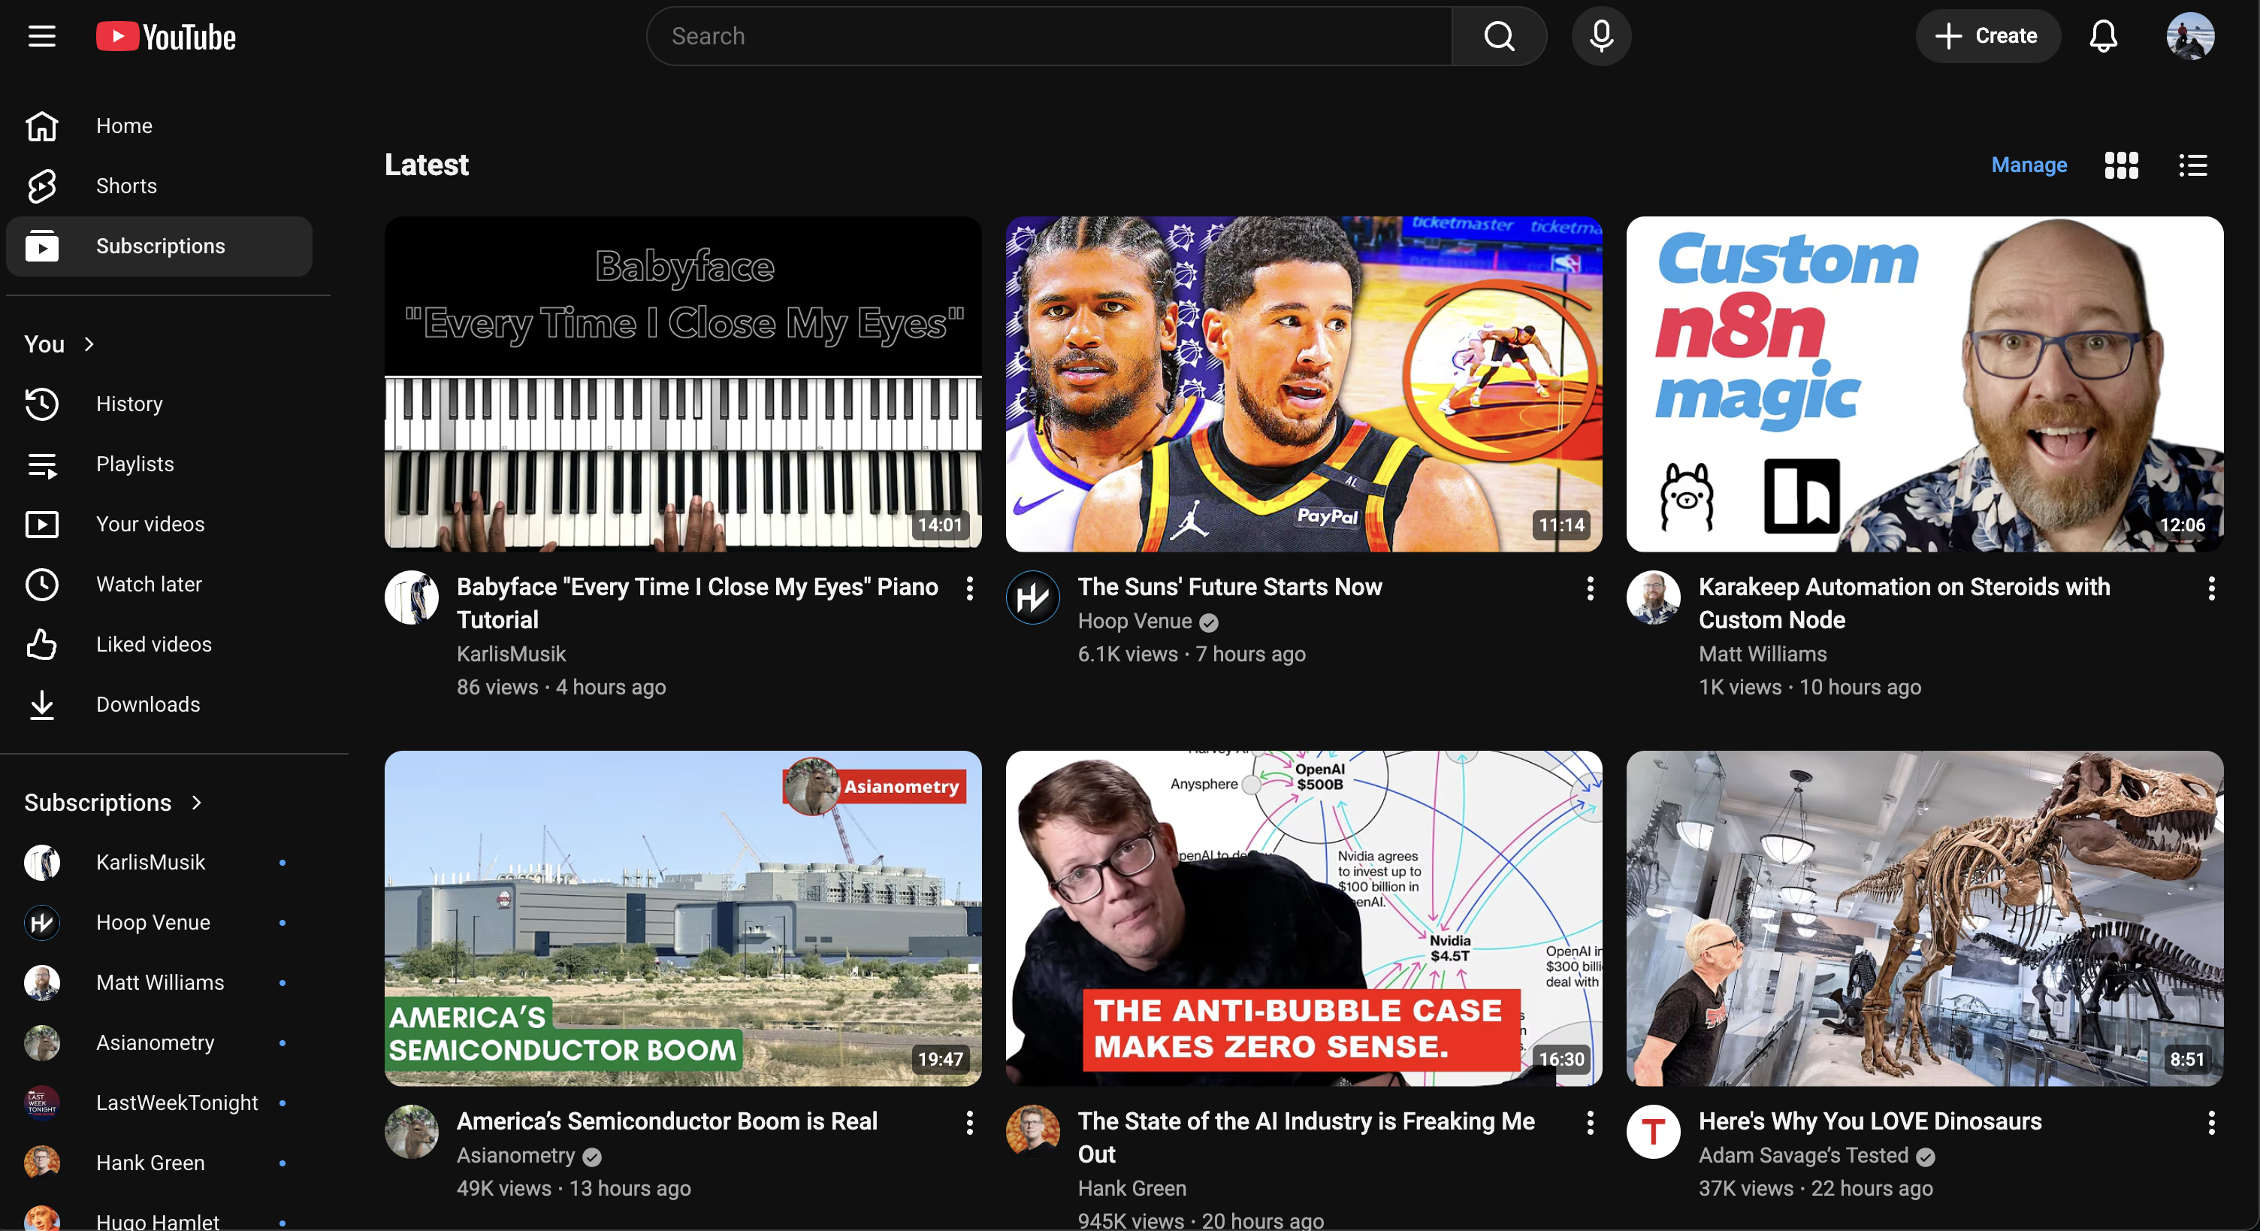
Task: Expand the Subscriptions section chevron
Action: coord(197,802)
